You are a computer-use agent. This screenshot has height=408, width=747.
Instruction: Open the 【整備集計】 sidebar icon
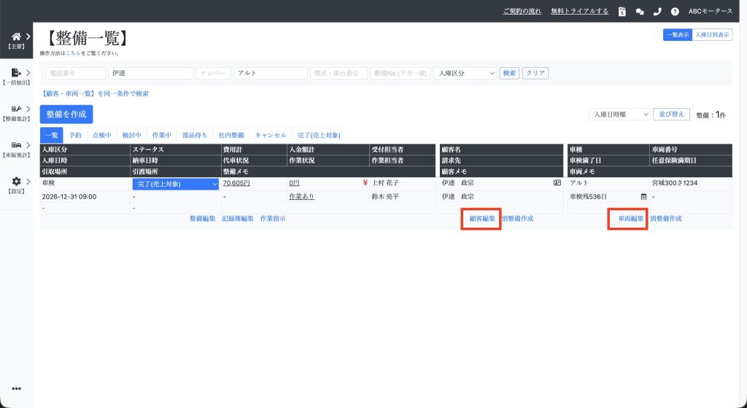pos(16,109)
